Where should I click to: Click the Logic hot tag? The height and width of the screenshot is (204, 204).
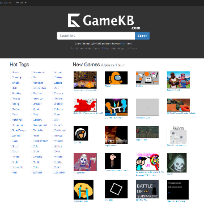tap(15, 141)
